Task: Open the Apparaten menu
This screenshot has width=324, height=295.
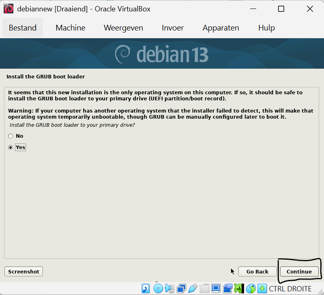Action: coord(221,28)
